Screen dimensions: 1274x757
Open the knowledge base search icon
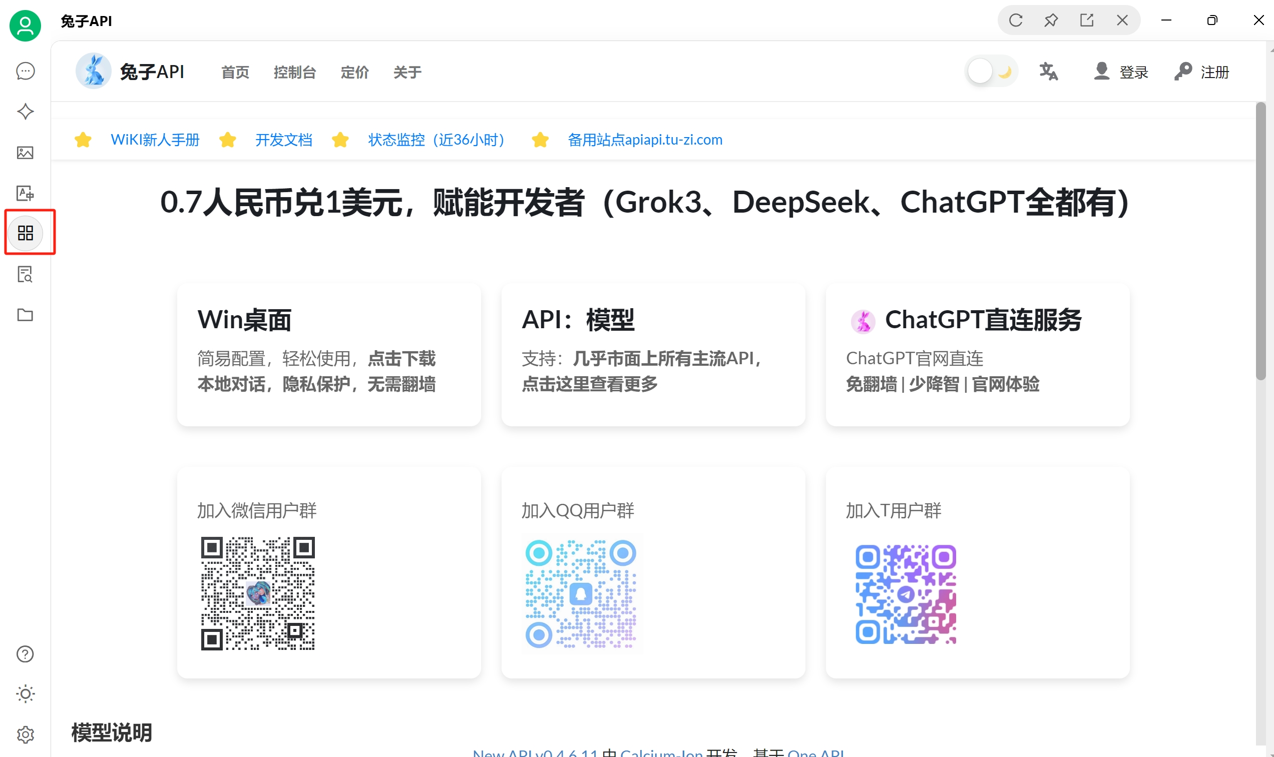(x=25, y=275)
